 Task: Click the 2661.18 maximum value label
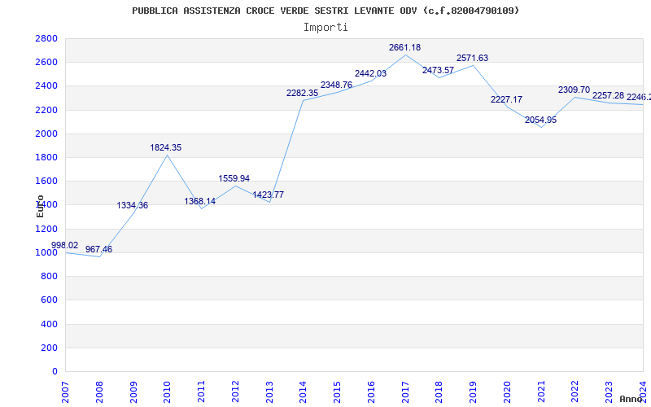(x=404, y=48)
